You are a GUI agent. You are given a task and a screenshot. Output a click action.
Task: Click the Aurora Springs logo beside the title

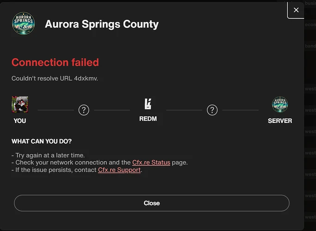pyautogui.click(x=24, y=24)
